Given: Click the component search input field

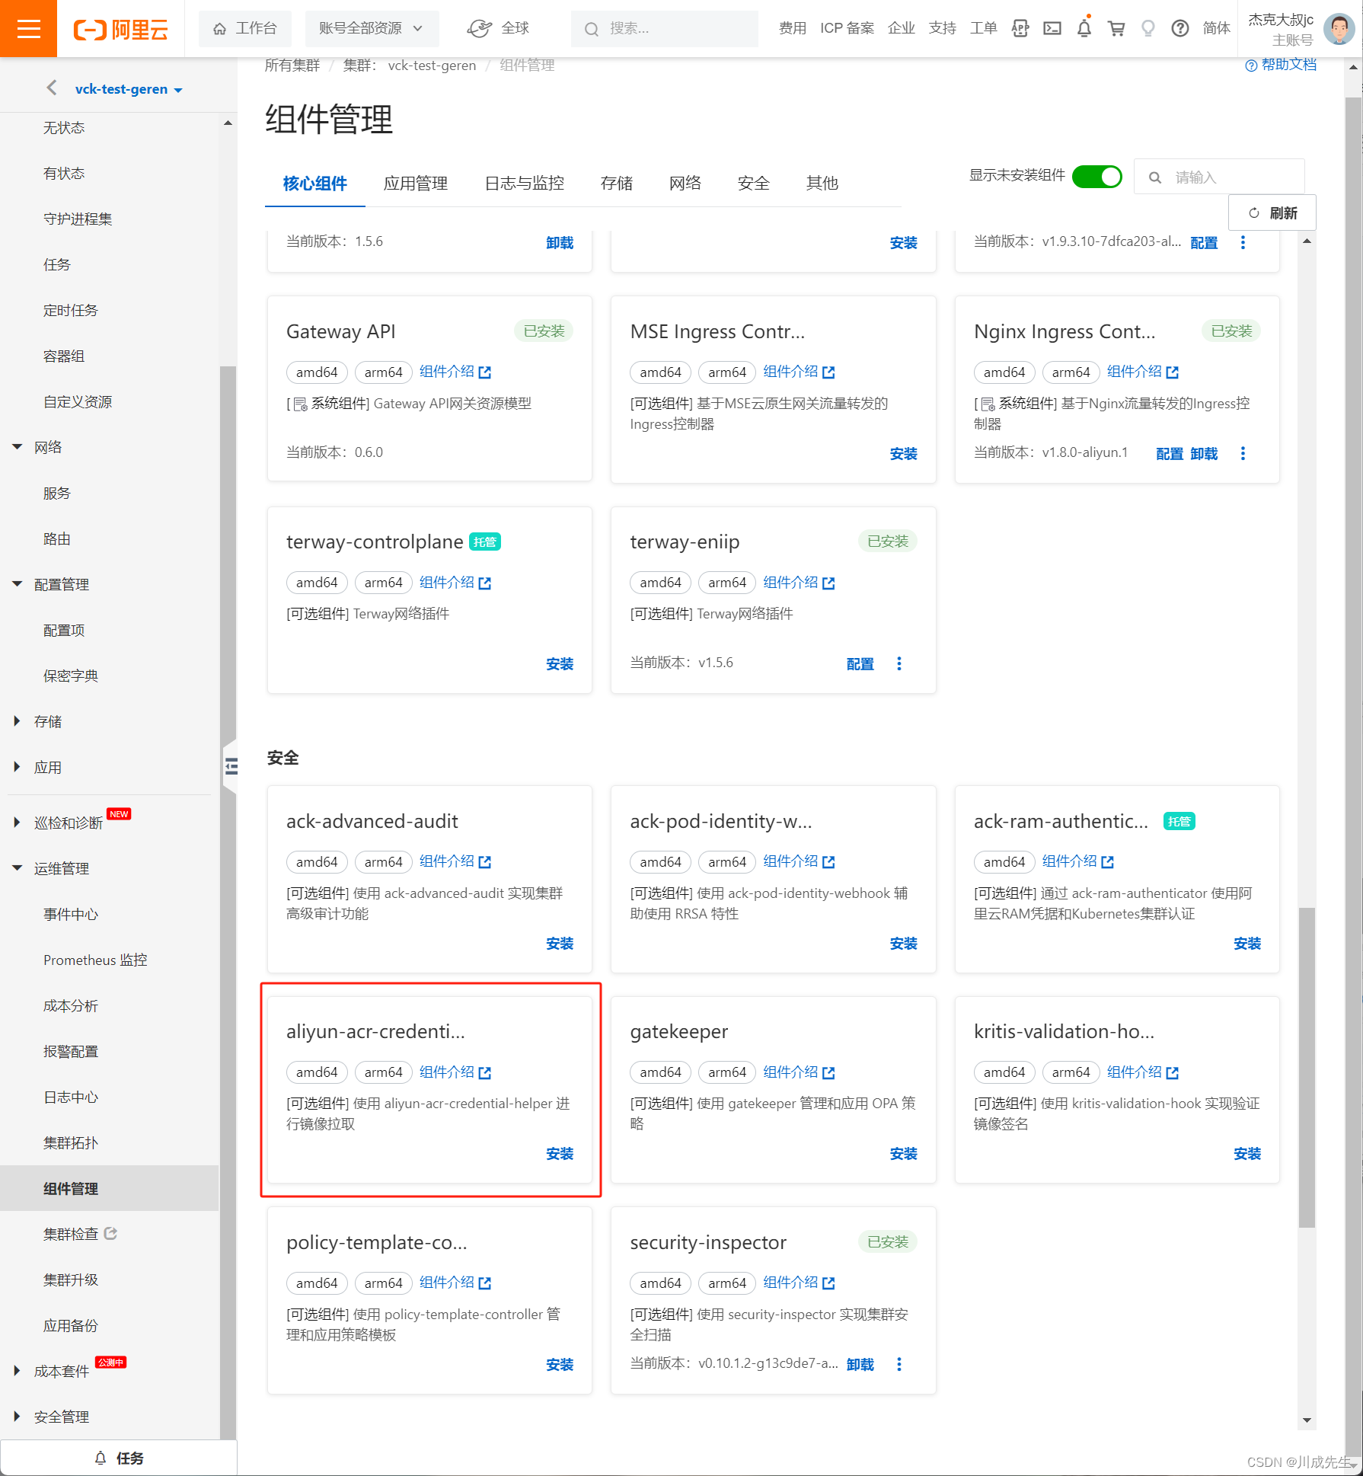Looking at the screenshot, I should tap(1218, 177).
